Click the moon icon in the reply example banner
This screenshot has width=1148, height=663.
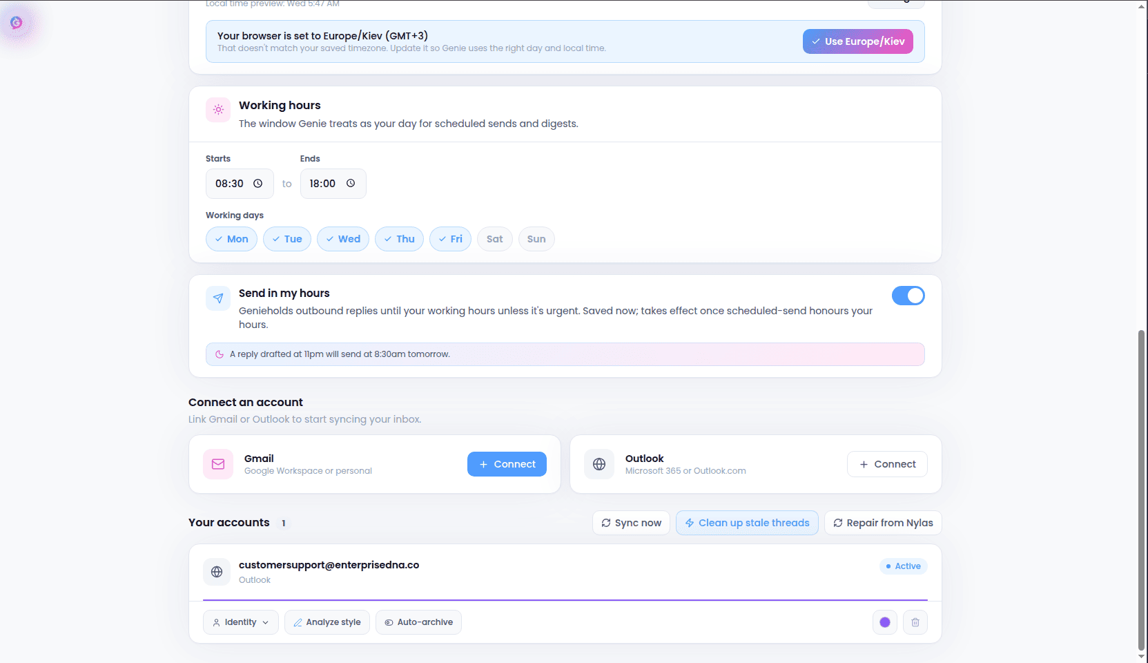(220, 354)
